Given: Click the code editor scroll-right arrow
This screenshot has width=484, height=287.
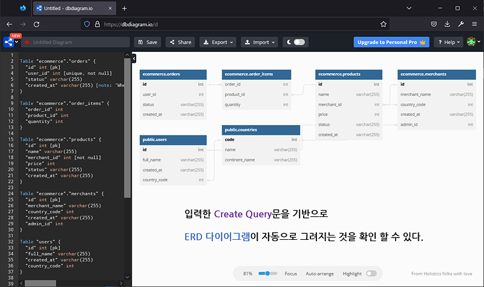Looking at the screenshot, I should pos(121,283).
